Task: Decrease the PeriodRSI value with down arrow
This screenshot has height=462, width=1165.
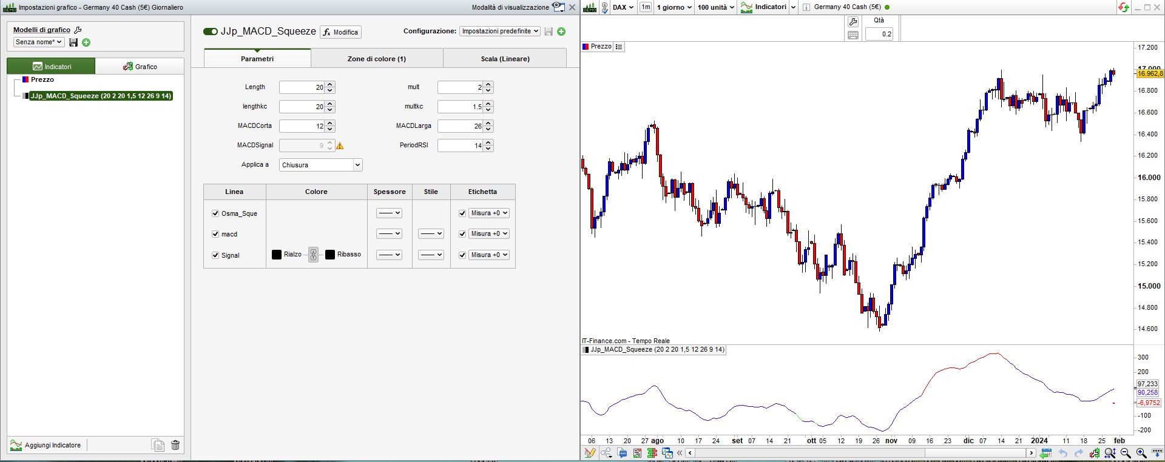Action: (x=489, y=149)
